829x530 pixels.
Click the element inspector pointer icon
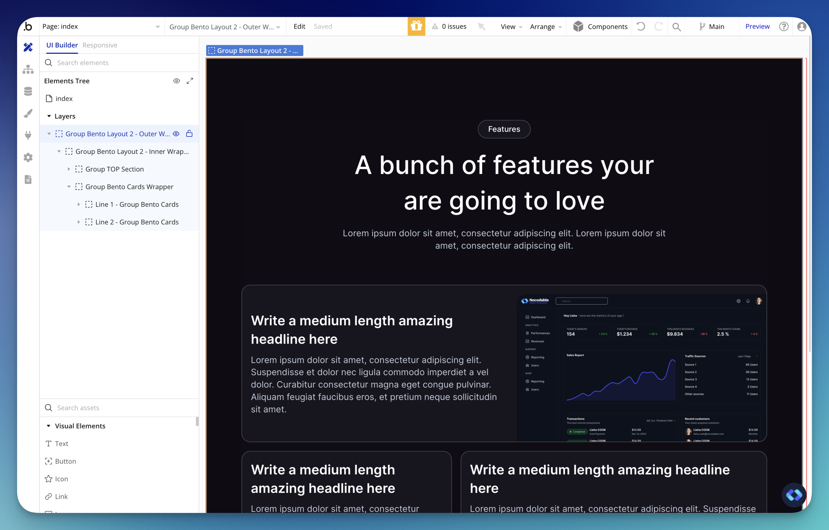point(482,26)
